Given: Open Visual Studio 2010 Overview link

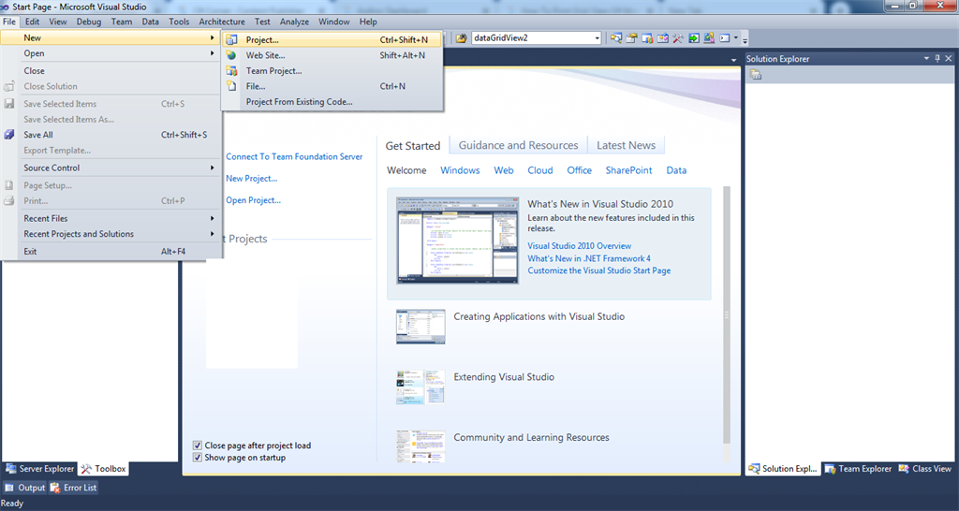Looking at the screenshot, I should [579, 246].
